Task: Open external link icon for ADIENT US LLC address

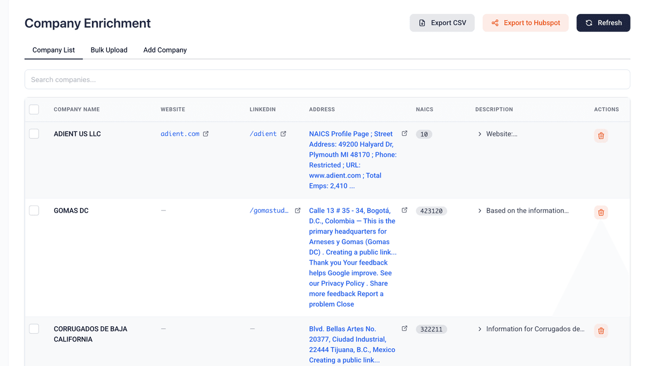Action: point(404,134)
